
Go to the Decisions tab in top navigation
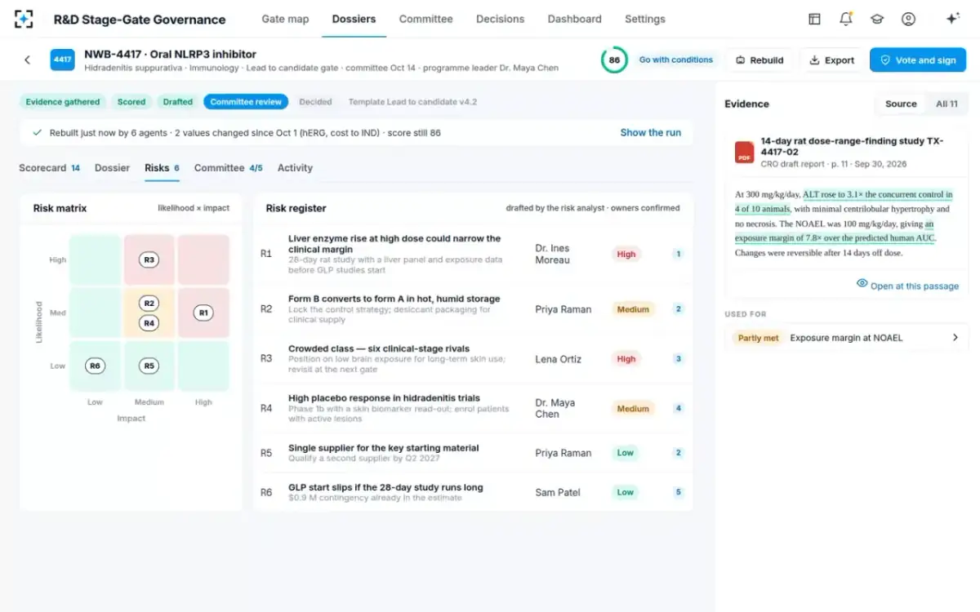point(500,19)
